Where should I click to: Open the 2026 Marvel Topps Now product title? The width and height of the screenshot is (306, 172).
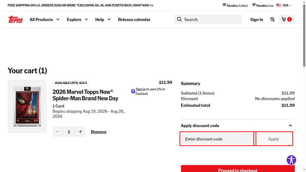coord(85,95)
